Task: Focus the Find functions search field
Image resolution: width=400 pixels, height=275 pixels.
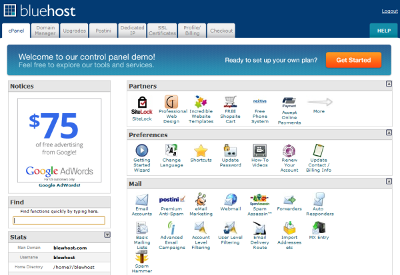Action: coord(59,220)
